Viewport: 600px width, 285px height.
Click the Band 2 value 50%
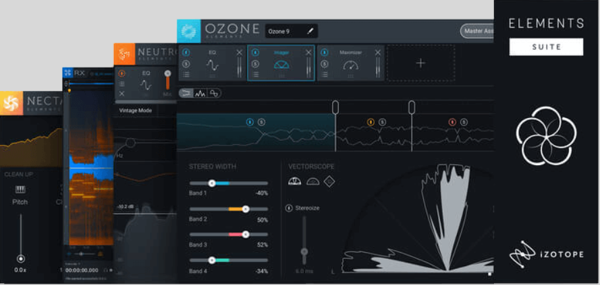tap(263, 220)
